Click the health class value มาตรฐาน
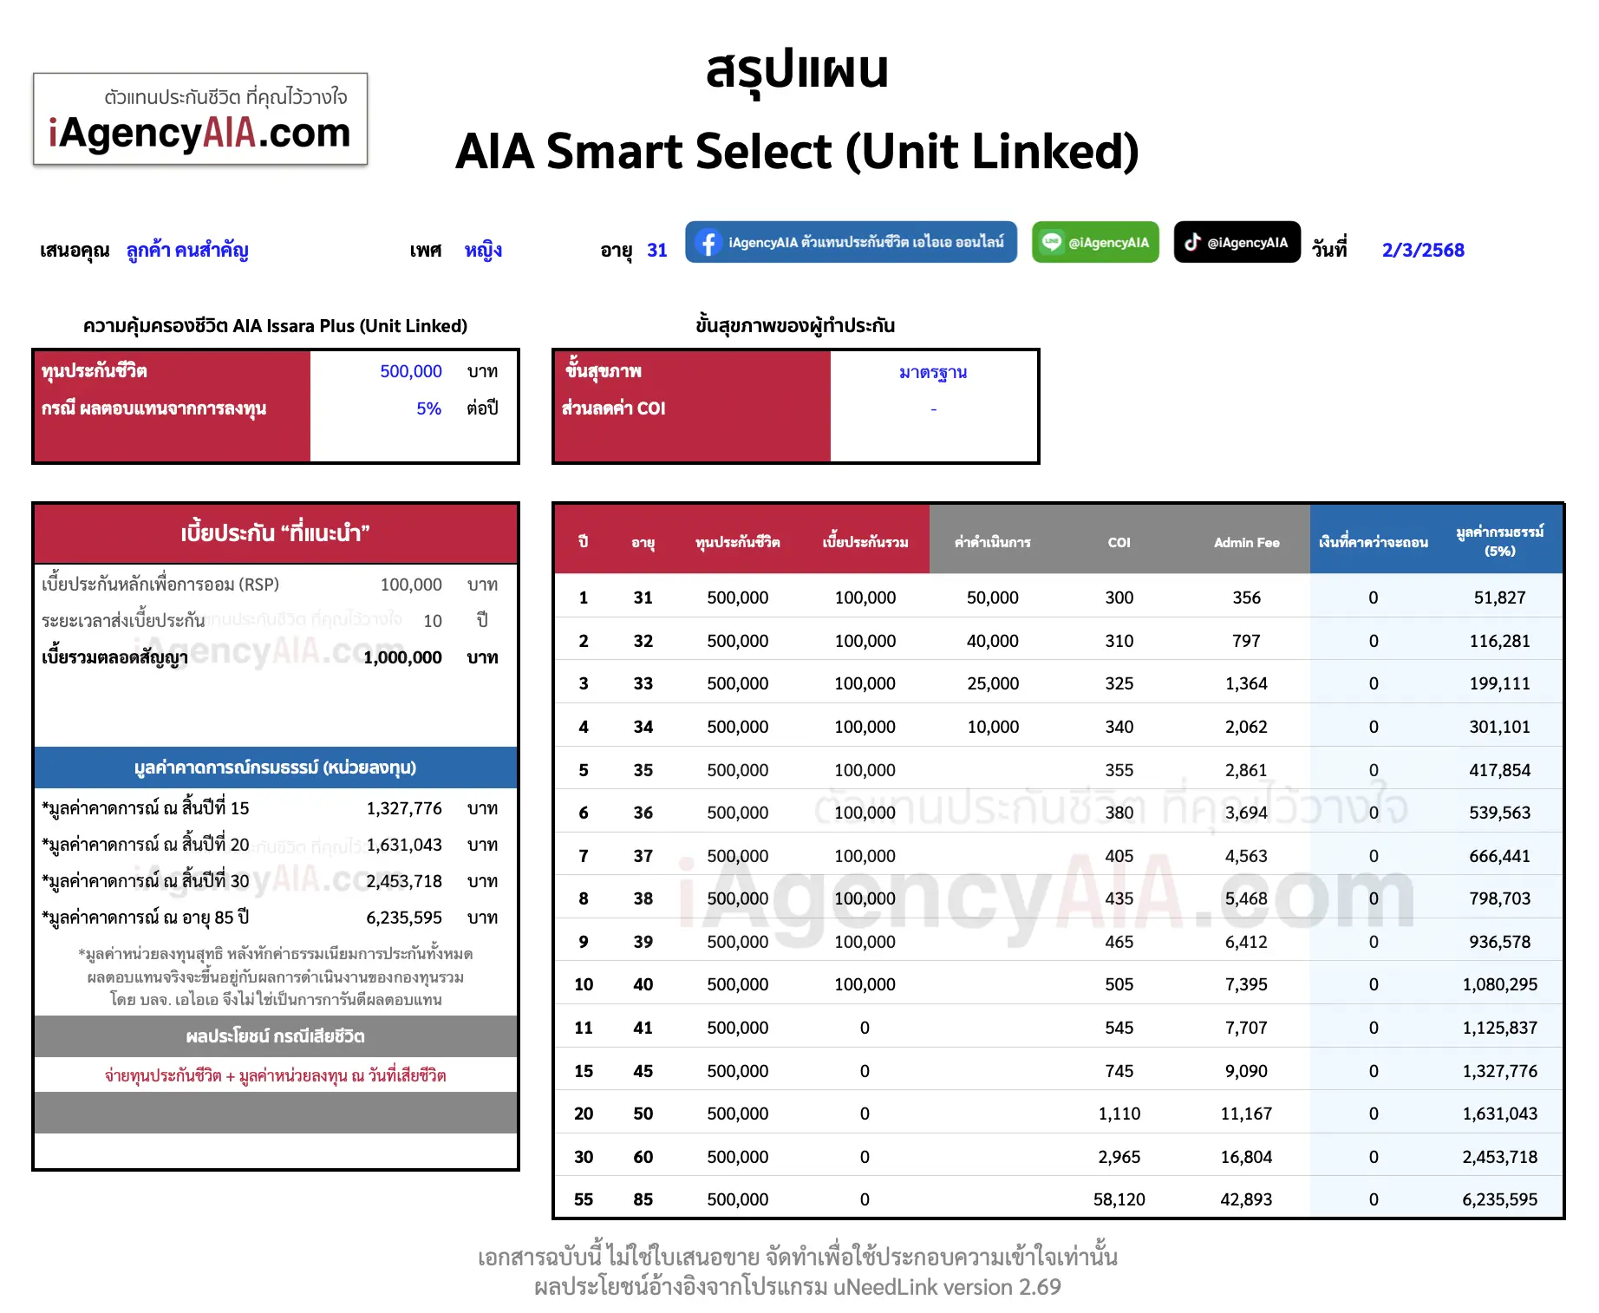Screen dimensions: 1599x1313 [933, 372]
